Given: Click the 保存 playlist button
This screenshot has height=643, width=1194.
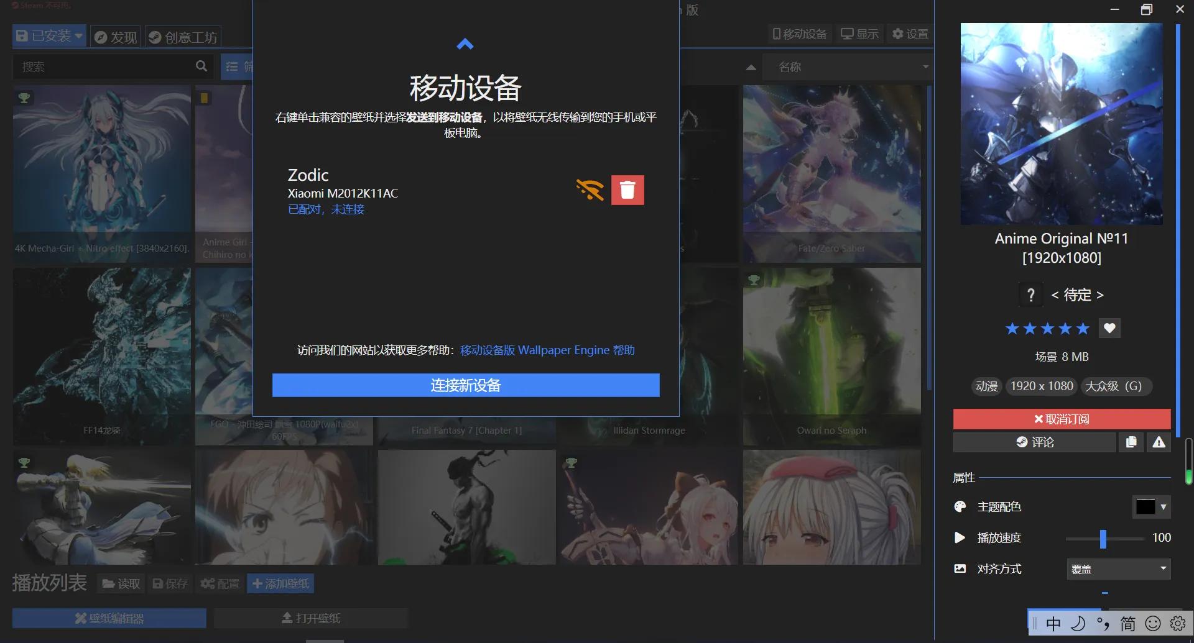Looking at the screenshot, I should tap(170, 583).
